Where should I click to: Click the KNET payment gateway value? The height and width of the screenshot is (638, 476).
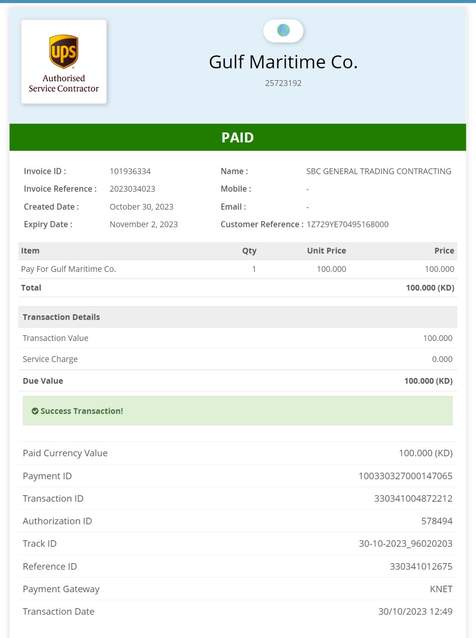coord(441,589)
